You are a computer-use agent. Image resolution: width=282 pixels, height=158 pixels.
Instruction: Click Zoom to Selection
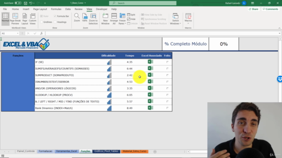pyautogui.click(x=93, y=19)
